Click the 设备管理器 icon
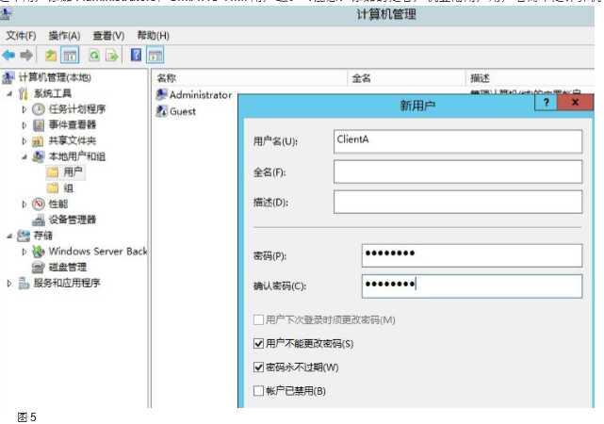This screenshot has width=604, height=424. point(39,220)
